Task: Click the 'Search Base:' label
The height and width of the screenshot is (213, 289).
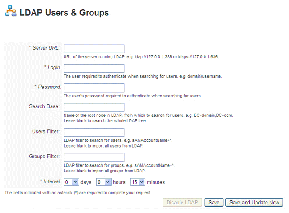Action: (44, 106)
